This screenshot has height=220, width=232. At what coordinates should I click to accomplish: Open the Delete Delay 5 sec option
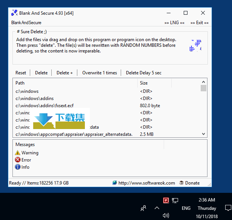coord(143,73)
